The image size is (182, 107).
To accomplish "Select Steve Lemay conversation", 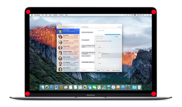I will [x=68, y=58].
